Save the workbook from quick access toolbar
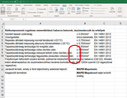 [x=21, y=2]
